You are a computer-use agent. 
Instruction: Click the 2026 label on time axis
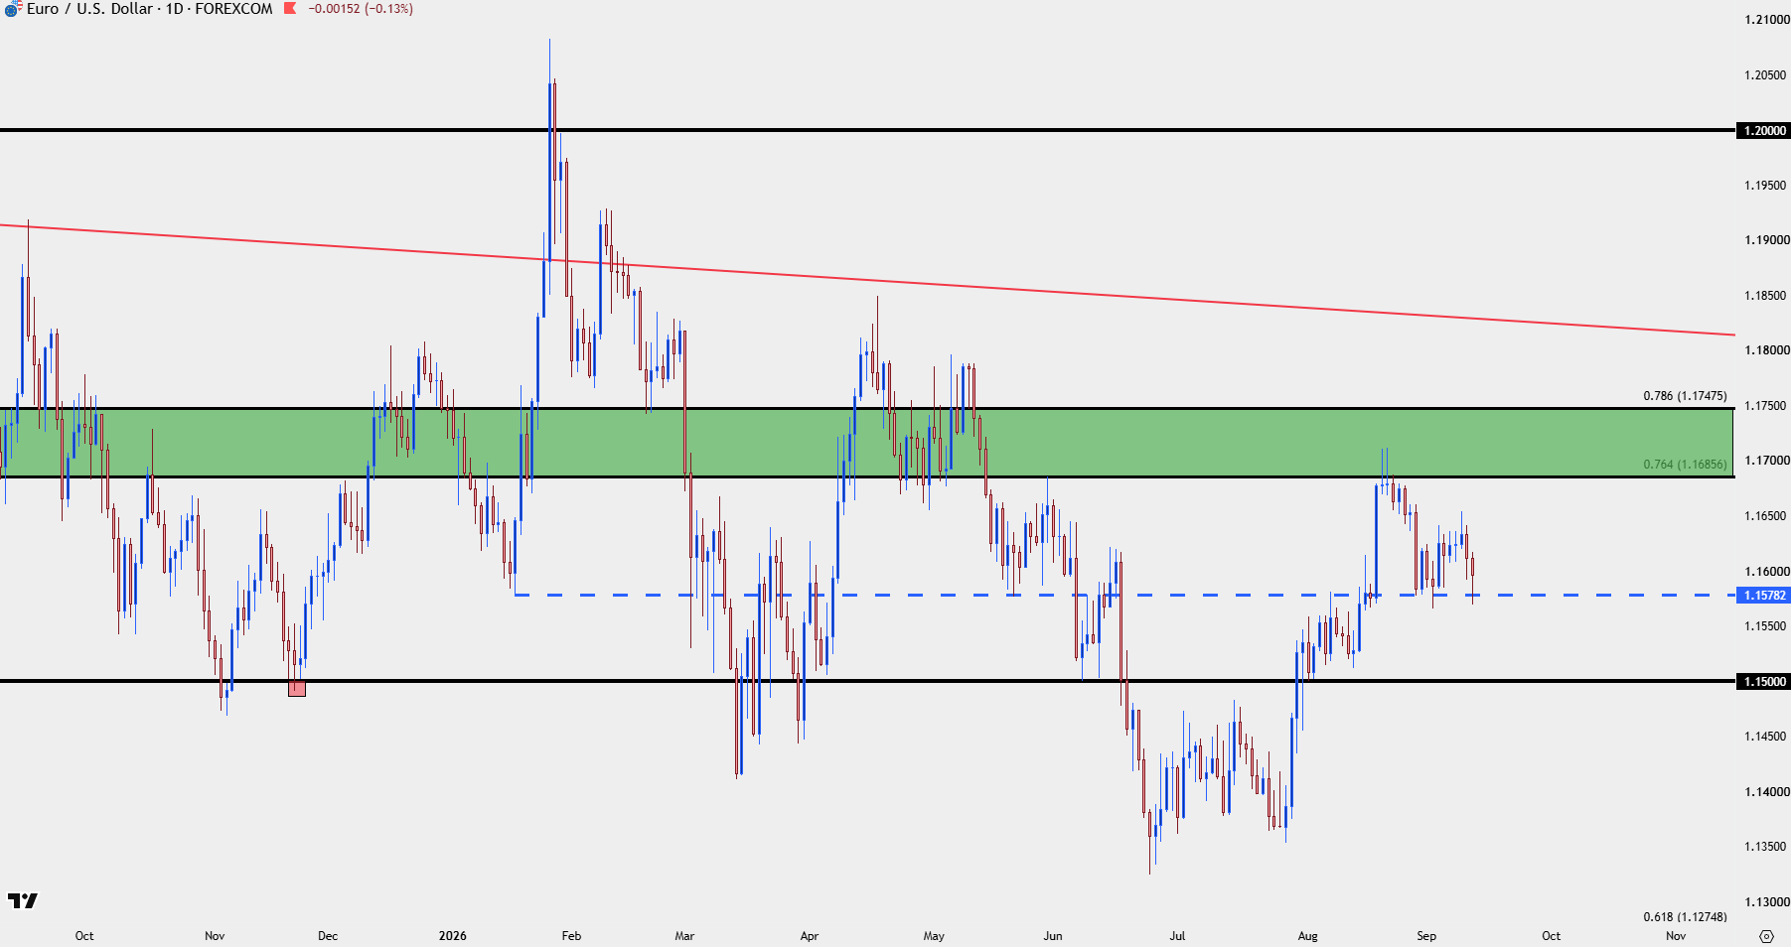[x=452, y=936]
